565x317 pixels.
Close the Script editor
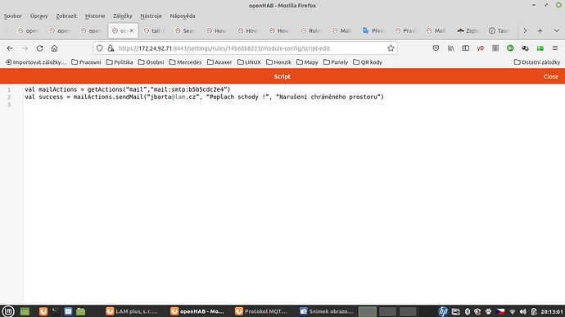550,76
